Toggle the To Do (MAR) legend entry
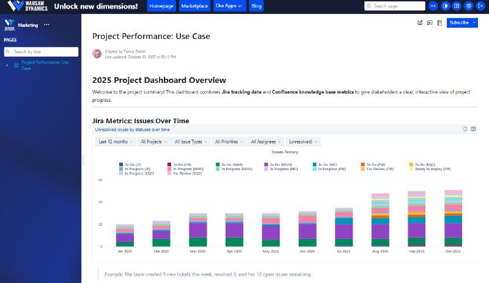This screenshot has height=283, width=489. (x=230, y=165)
